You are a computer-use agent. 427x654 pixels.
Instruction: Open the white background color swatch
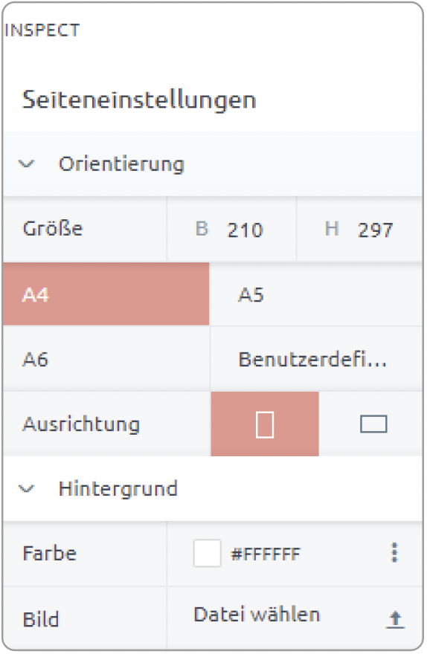click(207, 553)
